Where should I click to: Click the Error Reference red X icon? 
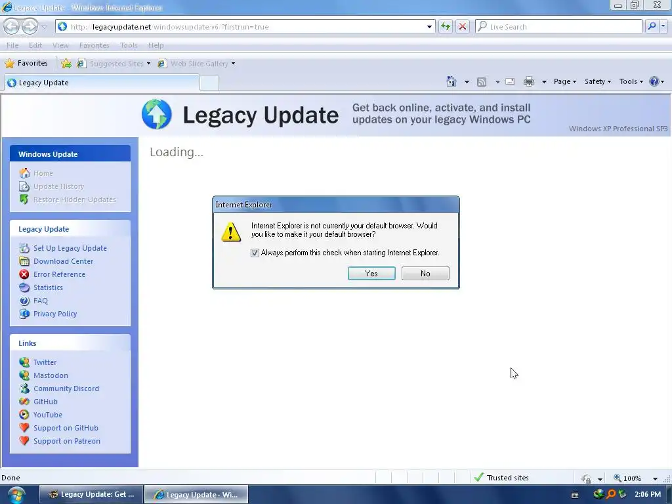[x=24, y=274]
